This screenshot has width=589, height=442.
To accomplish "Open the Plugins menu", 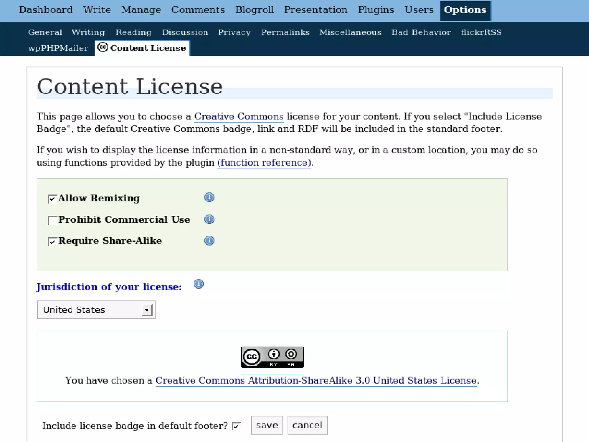I will 376,10.
